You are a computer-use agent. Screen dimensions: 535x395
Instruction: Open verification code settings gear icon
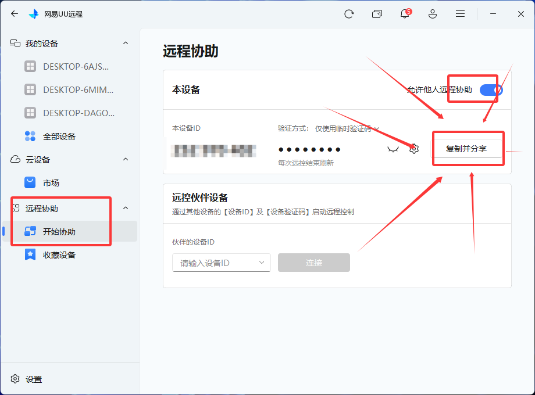click(x=414, y=149)
